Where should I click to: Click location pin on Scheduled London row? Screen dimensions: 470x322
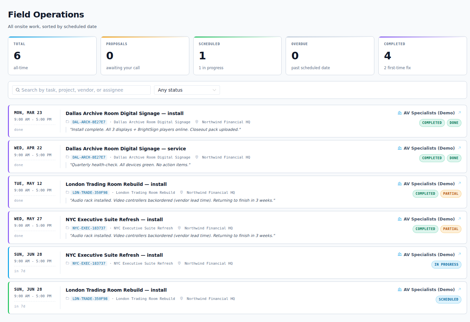pos(181,298)
